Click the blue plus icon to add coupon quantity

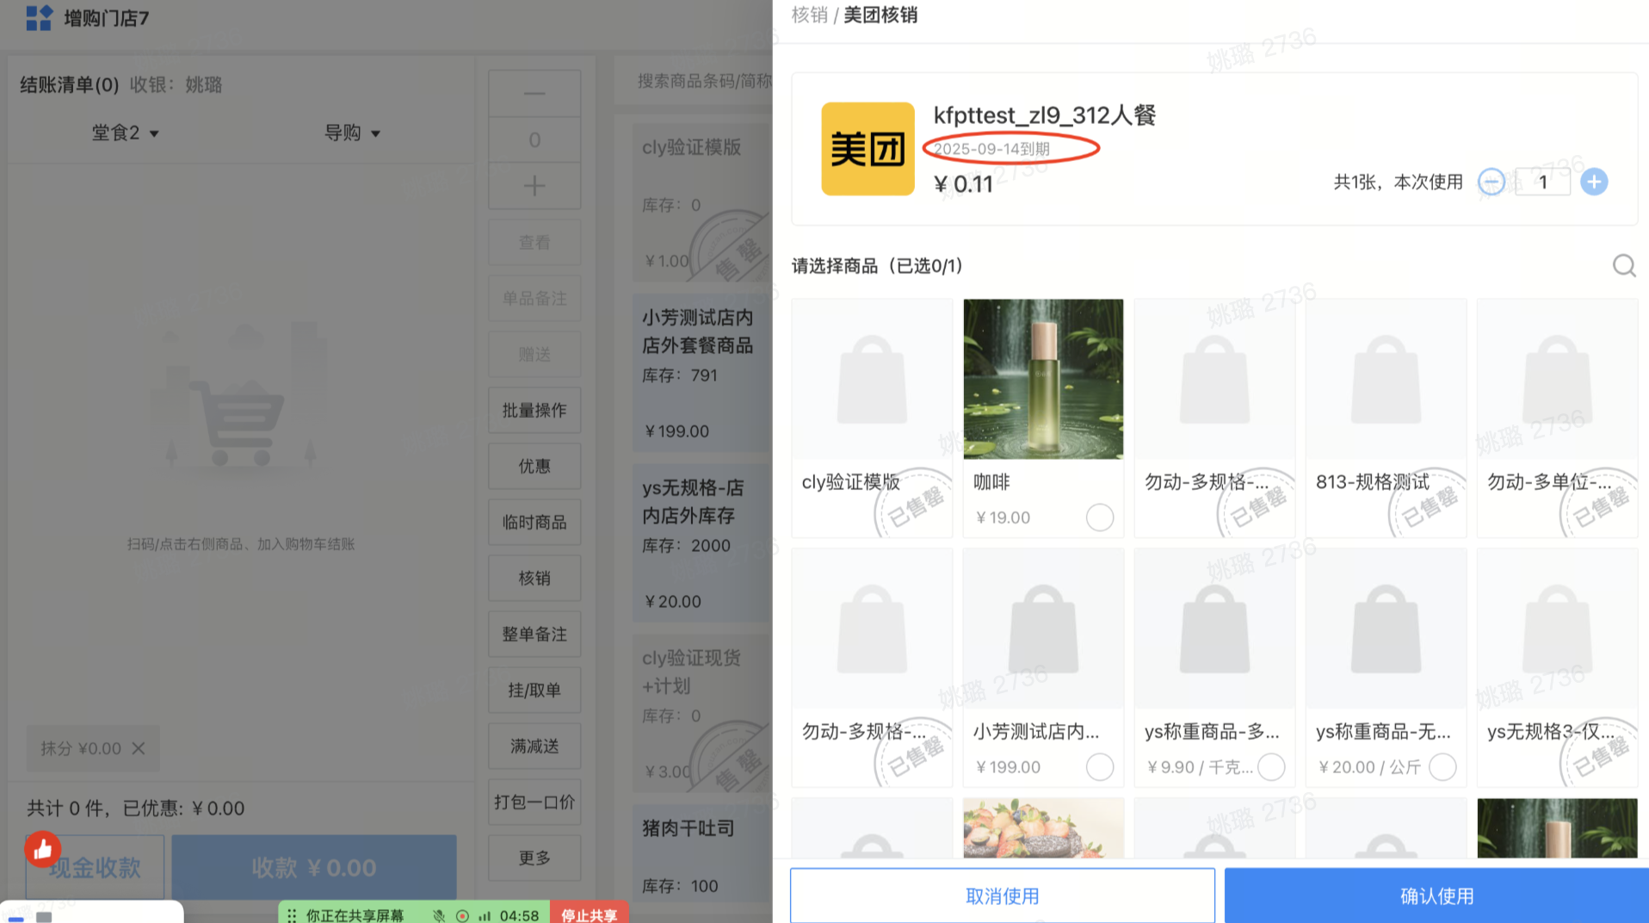1594,182
